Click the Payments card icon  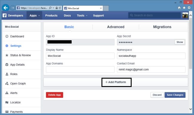tap(7, 112)
